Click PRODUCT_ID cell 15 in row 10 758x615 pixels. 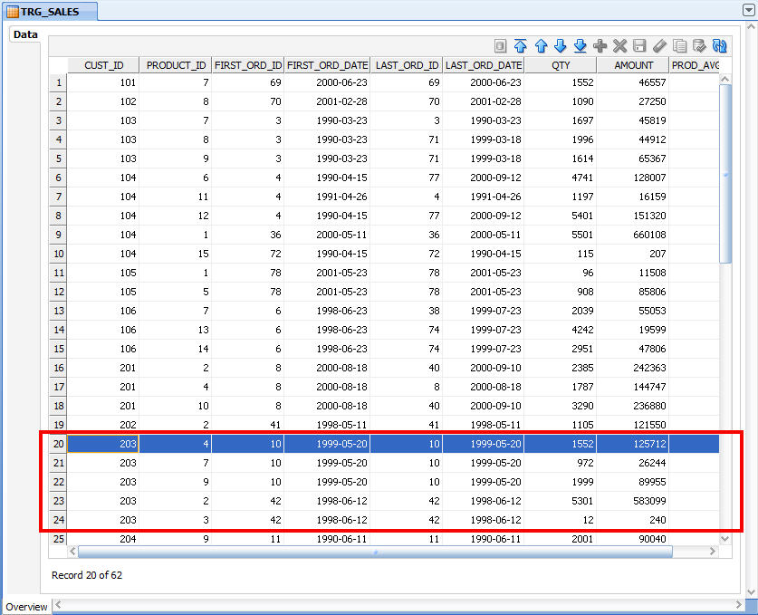(176, 254)
